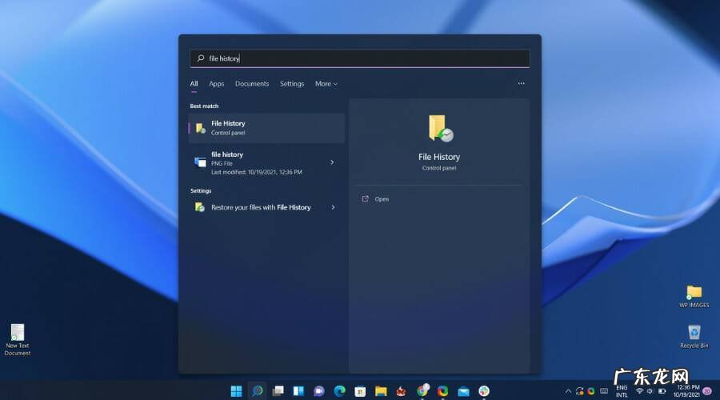The width and height of the screenshot is (720, 400).
Task: Open the Windows Start menu
Action: (x=237, y=391)
